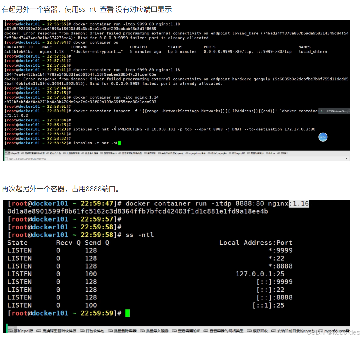The height and width of the screenshot is (338, 361).
Task: Click 缓存回收 in the upper terminal
Action: click(150, 153)
